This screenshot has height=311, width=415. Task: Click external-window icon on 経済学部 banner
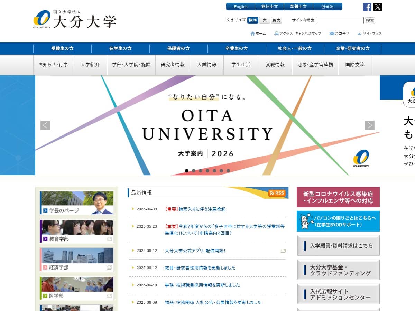coord(109,267)
